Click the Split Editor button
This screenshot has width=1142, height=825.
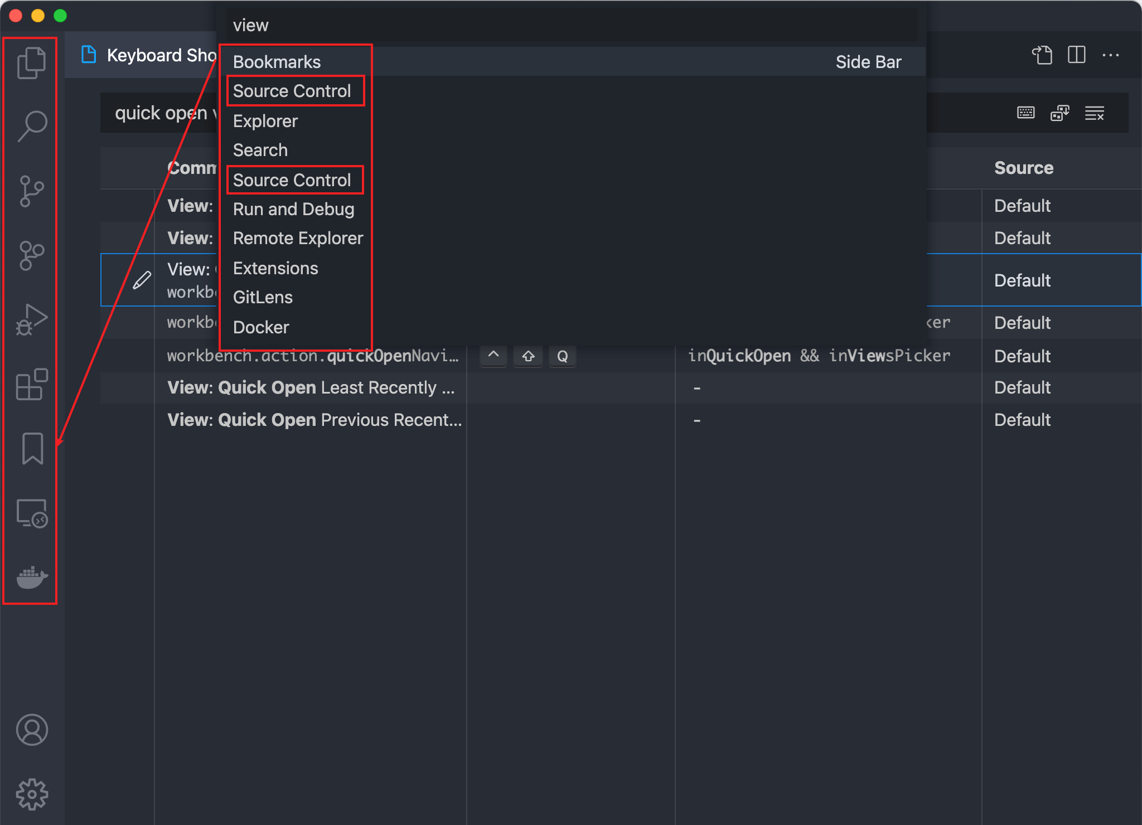[x=1076, y=55]
